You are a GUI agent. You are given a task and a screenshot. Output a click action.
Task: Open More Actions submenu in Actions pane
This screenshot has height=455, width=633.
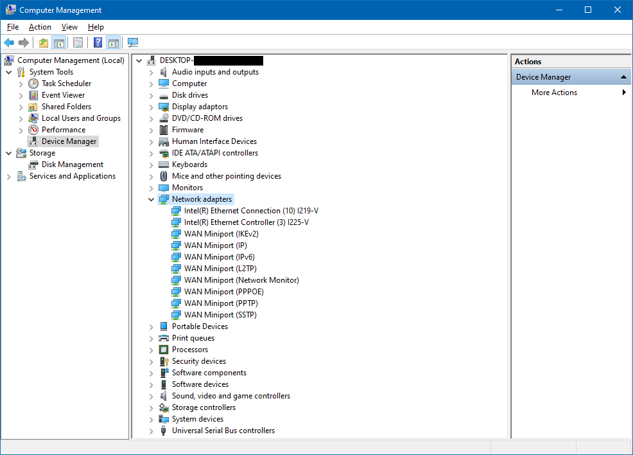(571, 93)
